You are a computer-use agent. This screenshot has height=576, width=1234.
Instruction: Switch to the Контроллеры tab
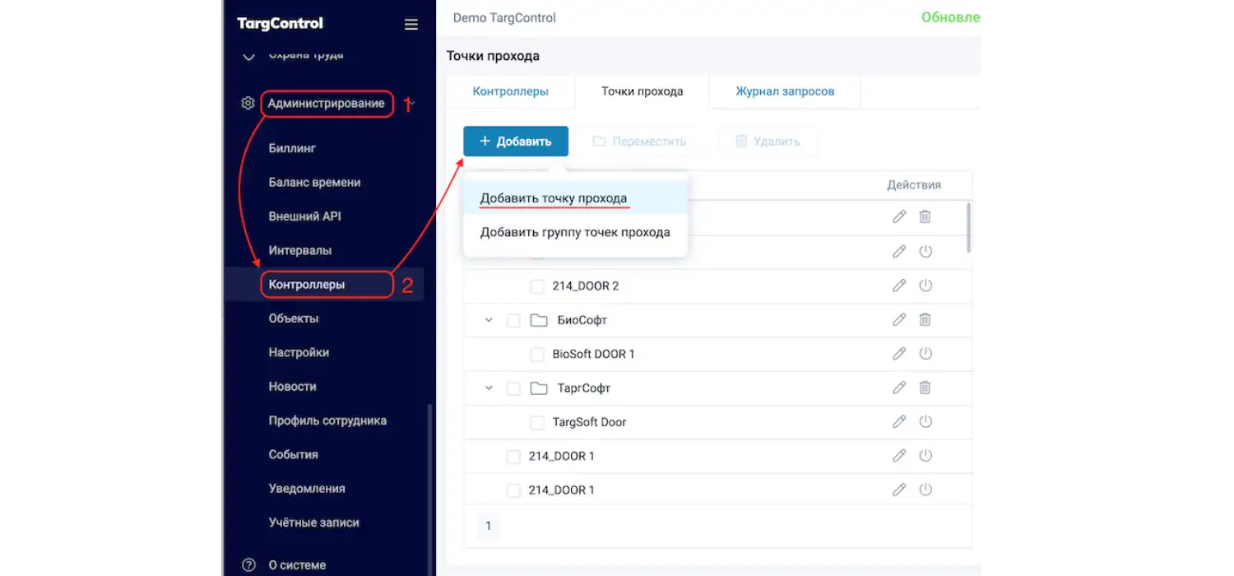tap(511, 91)
